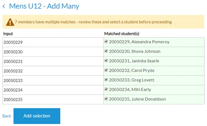Uncheck the Greg Lovett match
This screenshot has height=126, width=207.
tap(106, 80)
